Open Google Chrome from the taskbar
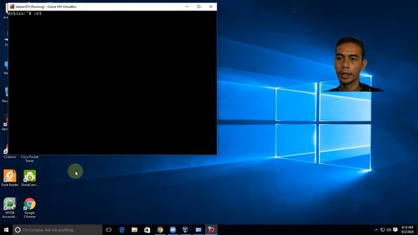Viewport: 418px width, 235px height. point(160,230)
